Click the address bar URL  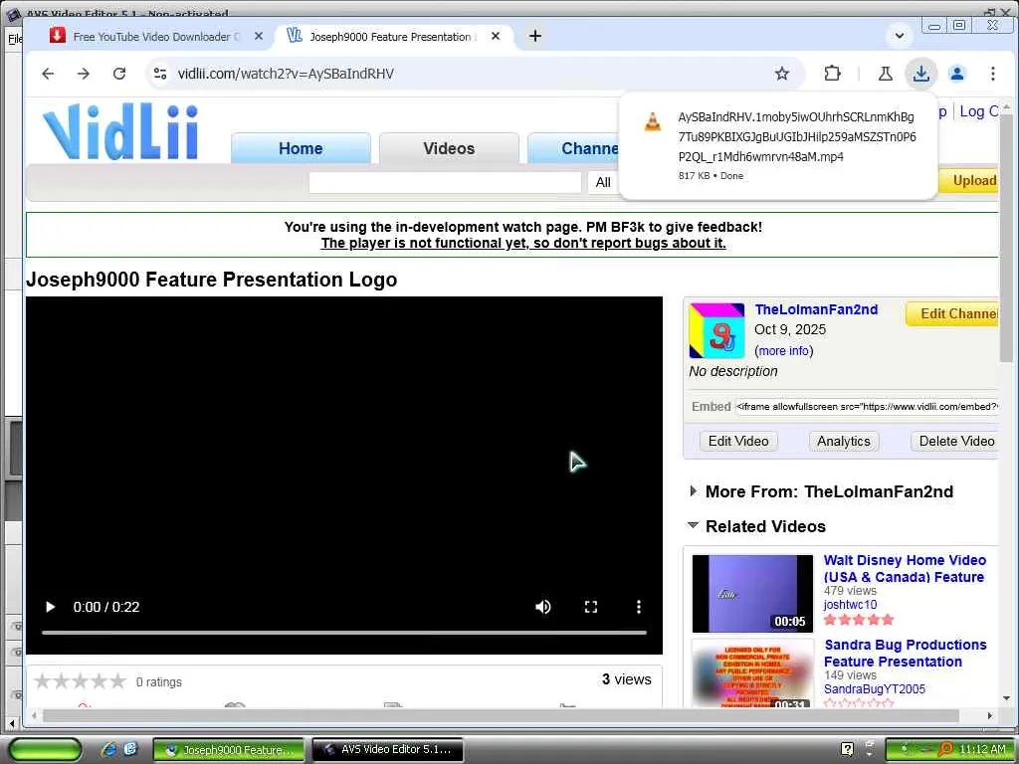286,74
